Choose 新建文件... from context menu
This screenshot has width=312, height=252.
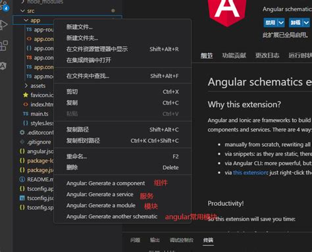click(x=122, y=27)
